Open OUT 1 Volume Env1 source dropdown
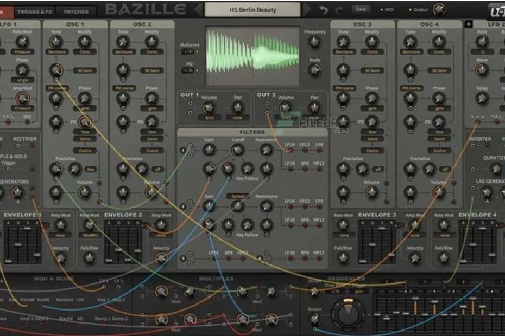The width and height of the screenshot is (505, 336). coord(209,117)
